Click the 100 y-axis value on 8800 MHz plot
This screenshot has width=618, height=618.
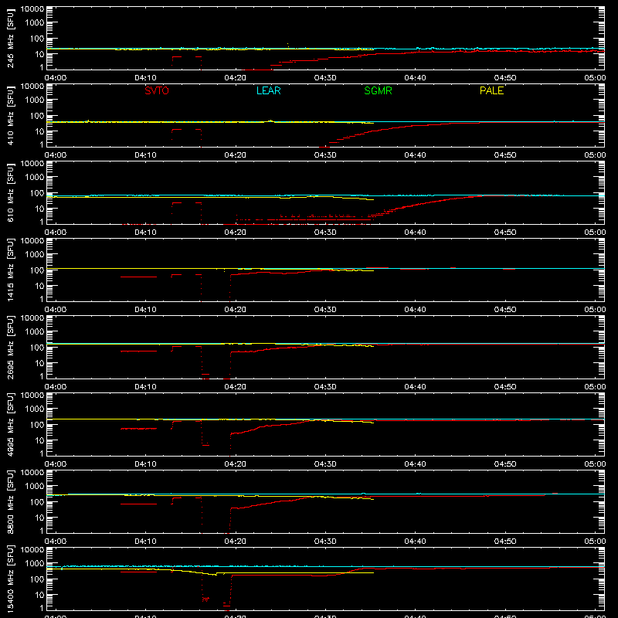[37, 502]
